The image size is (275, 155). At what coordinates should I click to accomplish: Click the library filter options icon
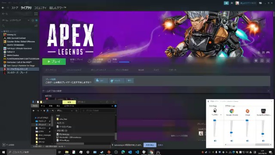(x=36, y=26)
